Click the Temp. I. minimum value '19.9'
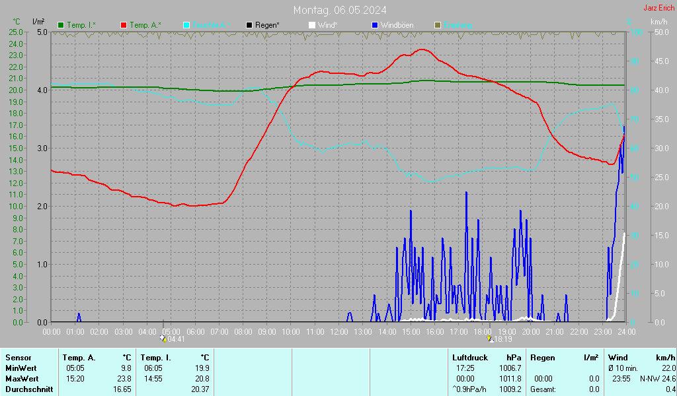 pyautogui.click(x=202, y=368)
